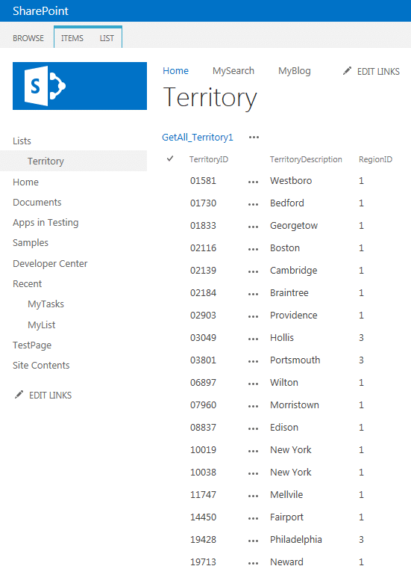Open Site Contents from the sidebar

[x=41, y=366]
